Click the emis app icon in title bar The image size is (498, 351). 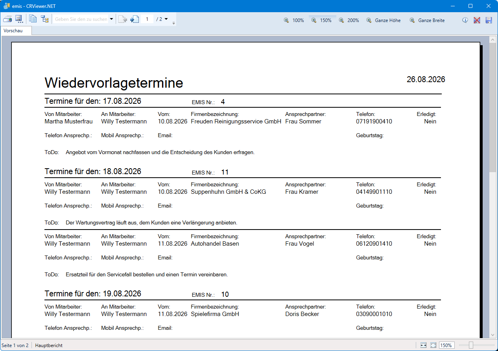(x=6, y=6)
